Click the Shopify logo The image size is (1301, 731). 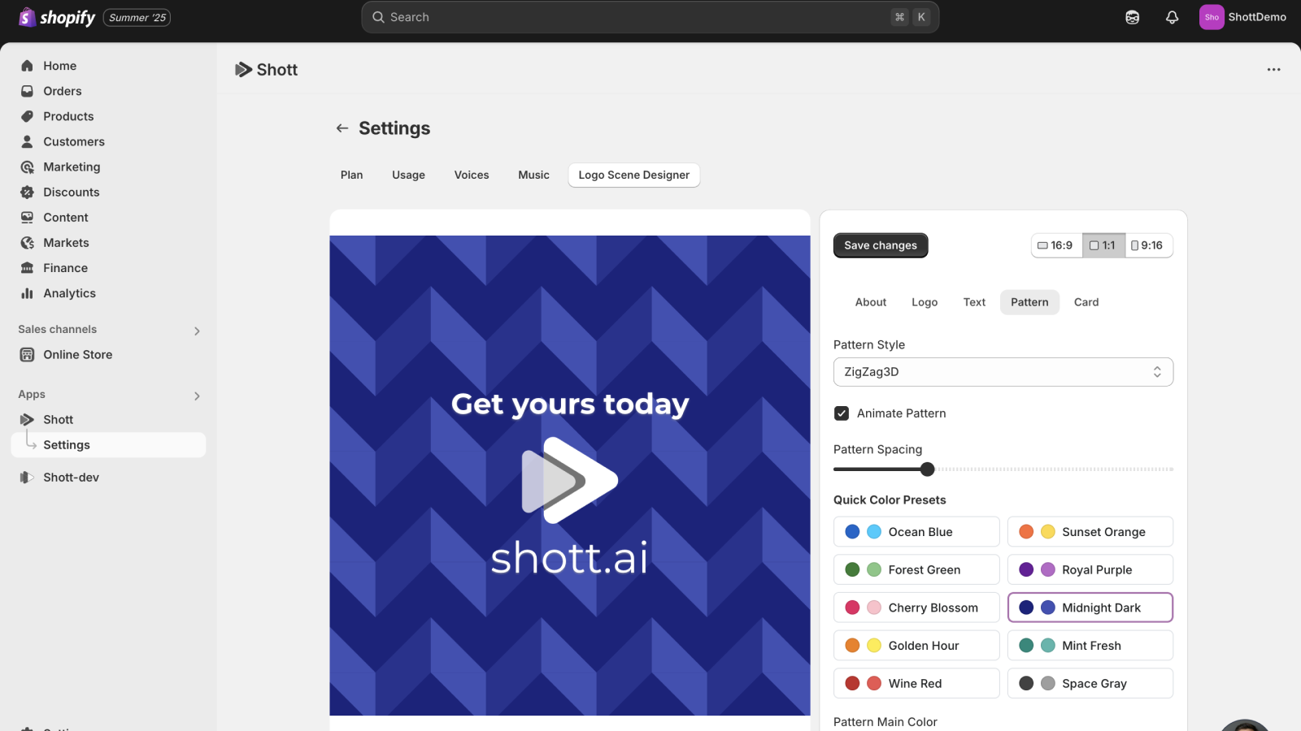click(x=57, y=17)
